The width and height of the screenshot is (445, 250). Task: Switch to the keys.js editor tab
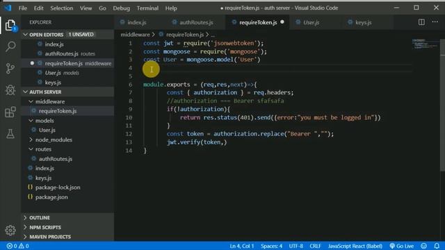363,22
